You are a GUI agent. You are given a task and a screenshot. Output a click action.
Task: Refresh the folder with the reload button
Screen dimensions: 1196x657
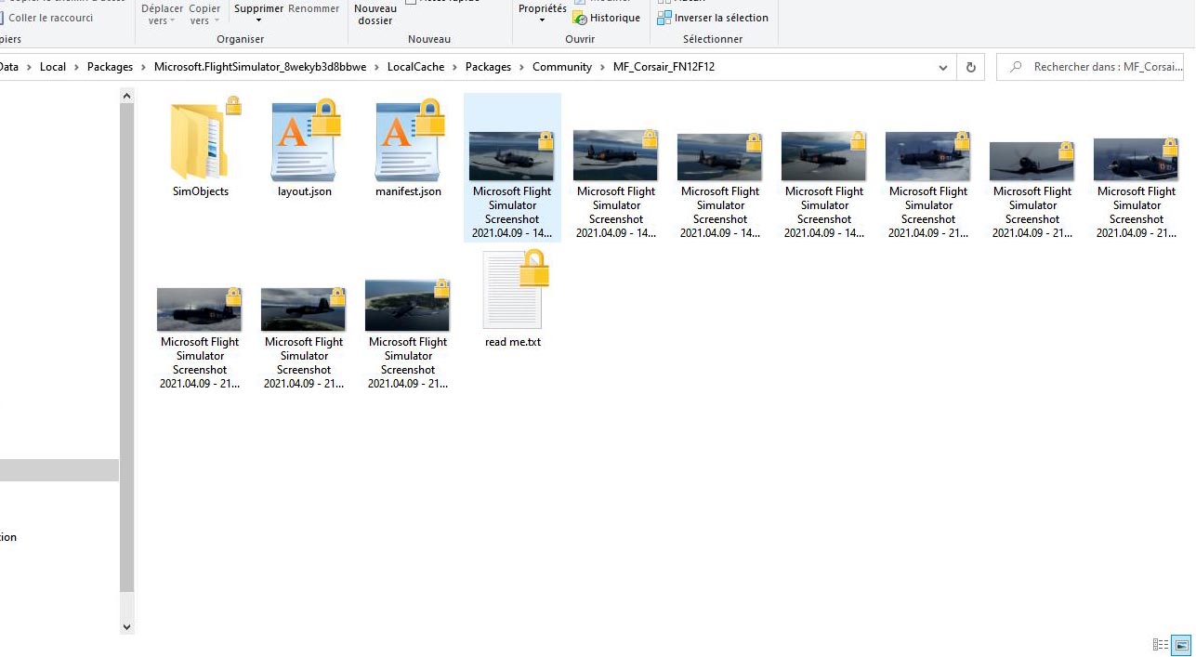click(x=971, y=67)
